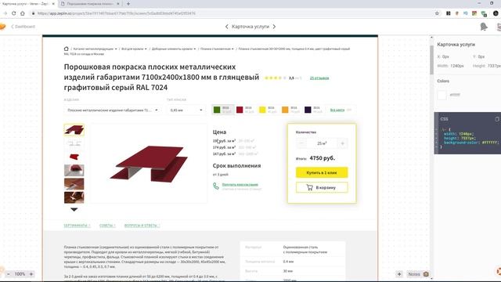Click the Zeplin logo icon
Image resolution: width=501 pixels, height=282 pixels.
(2, 27)
